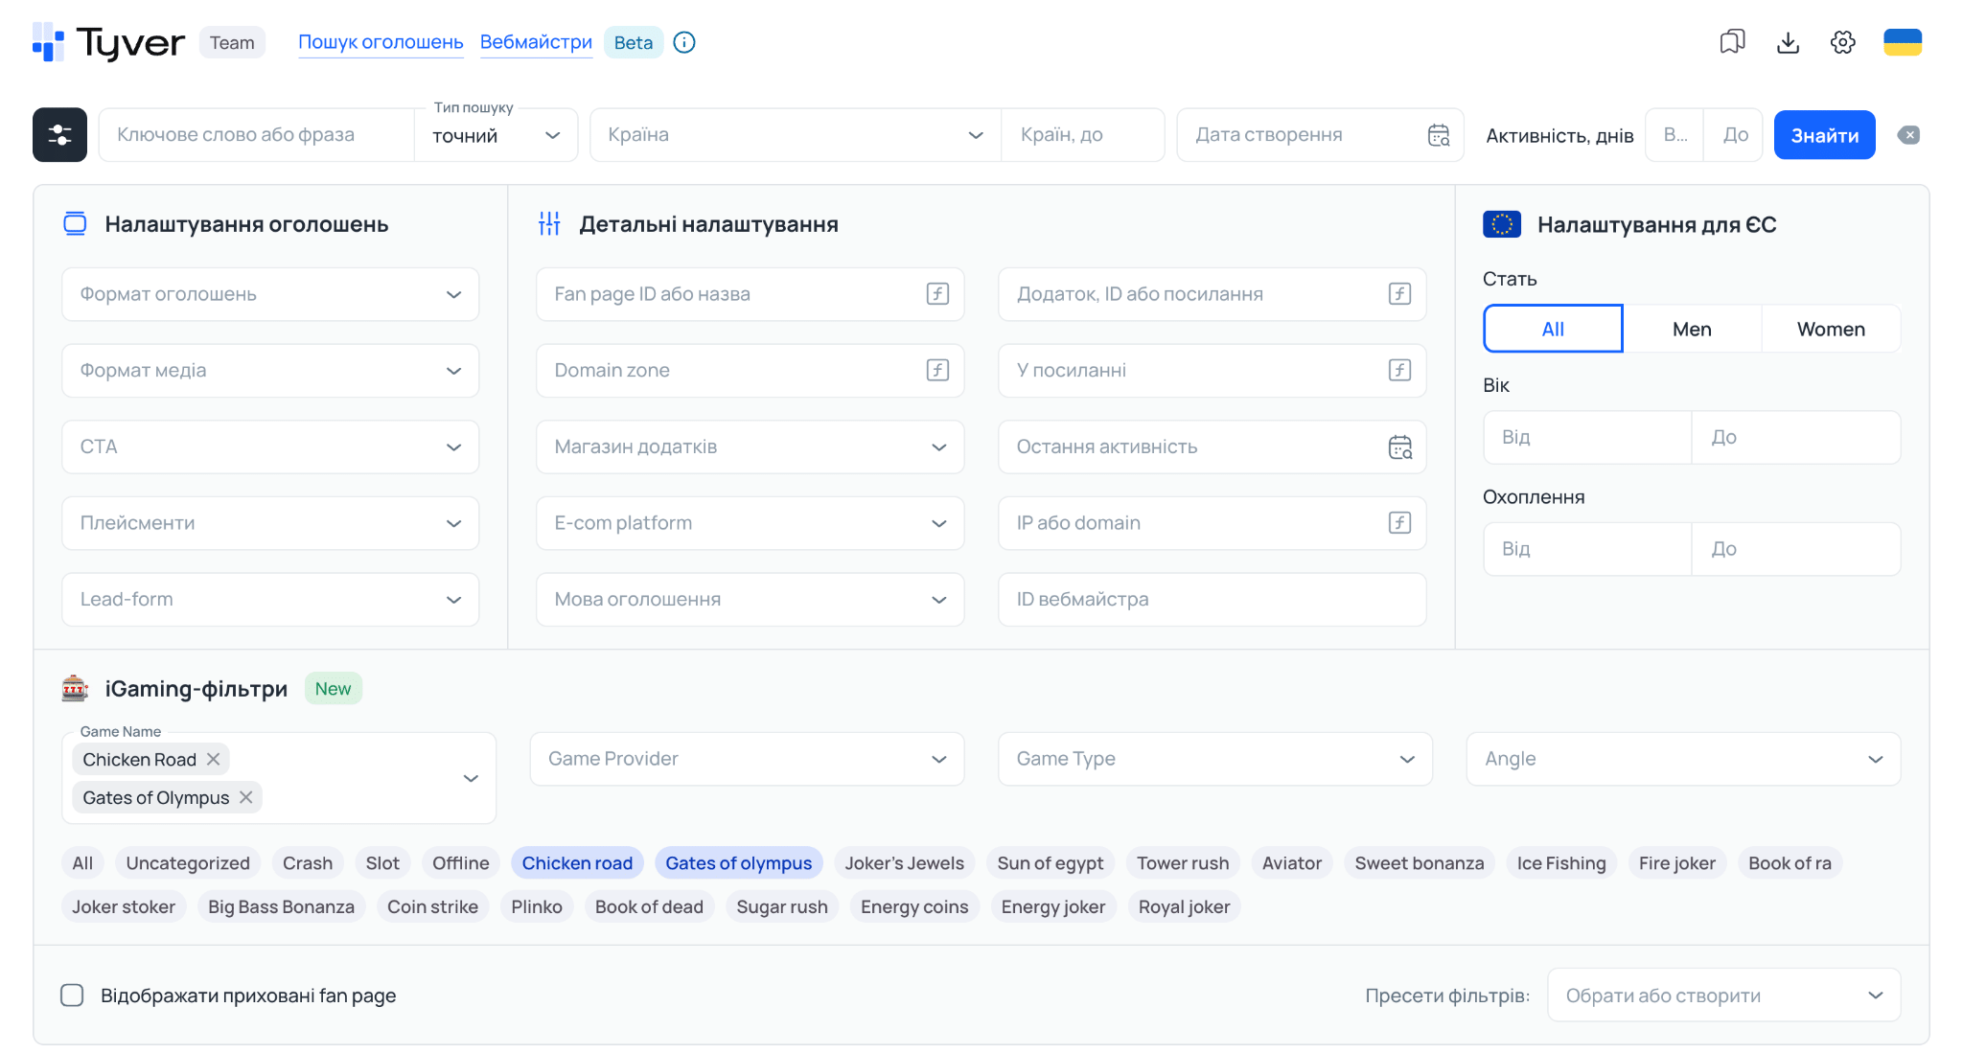Click the info icon next to Beta

684,42
